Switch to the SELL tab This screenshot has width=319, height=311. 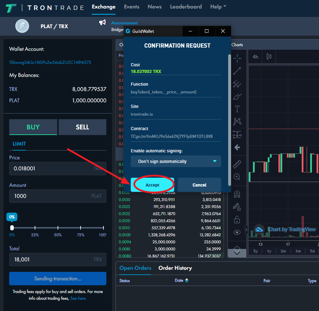click(82, 127)
